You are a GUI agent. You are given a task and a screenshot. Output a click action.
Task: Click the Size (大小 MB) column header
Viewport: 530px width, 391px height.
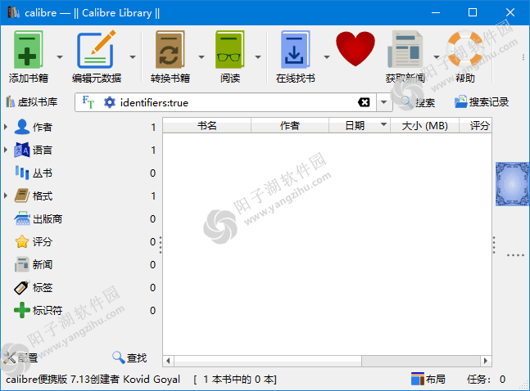coord(424,126)
